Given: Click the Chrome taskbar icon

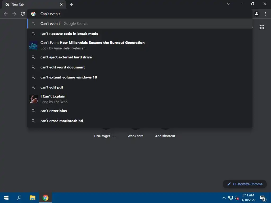Looking at the screenshot, I should tap(46, 198).
